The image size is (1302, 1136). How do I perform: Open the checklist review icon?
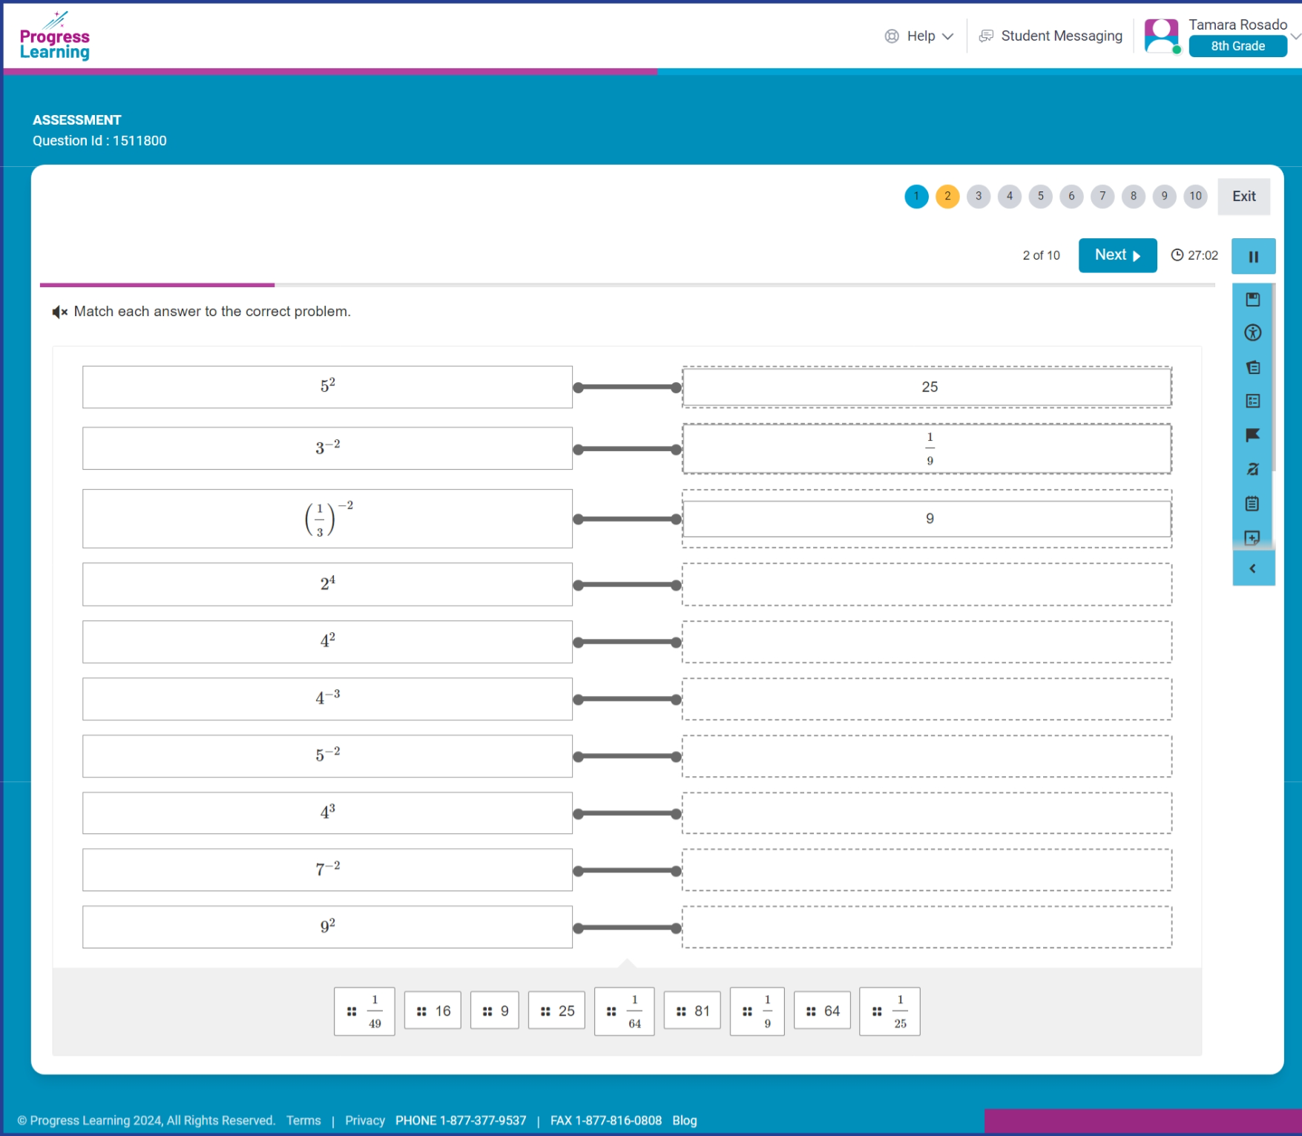coord(1252,401)
